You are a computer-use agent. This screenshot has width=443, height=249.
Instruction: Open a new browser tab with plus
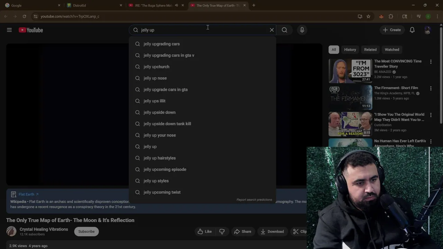[x=254, y=5]
